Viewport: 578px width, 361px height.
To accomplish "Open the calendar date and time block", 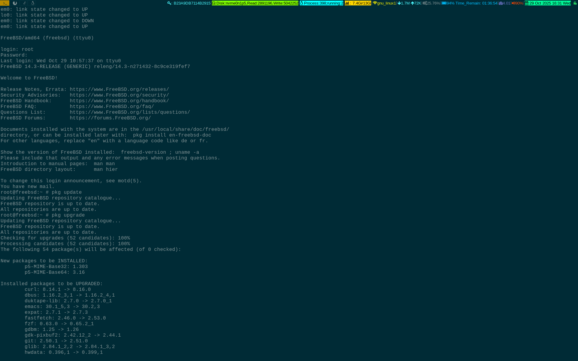I will (x=548, y=3).
